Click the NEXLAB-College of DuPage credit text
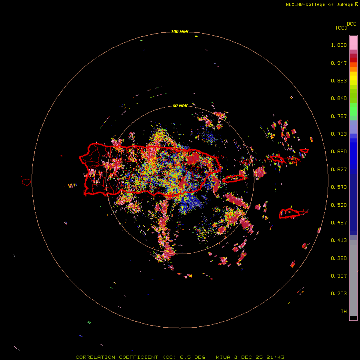This screenshot has height=360, width=360. 322,4
